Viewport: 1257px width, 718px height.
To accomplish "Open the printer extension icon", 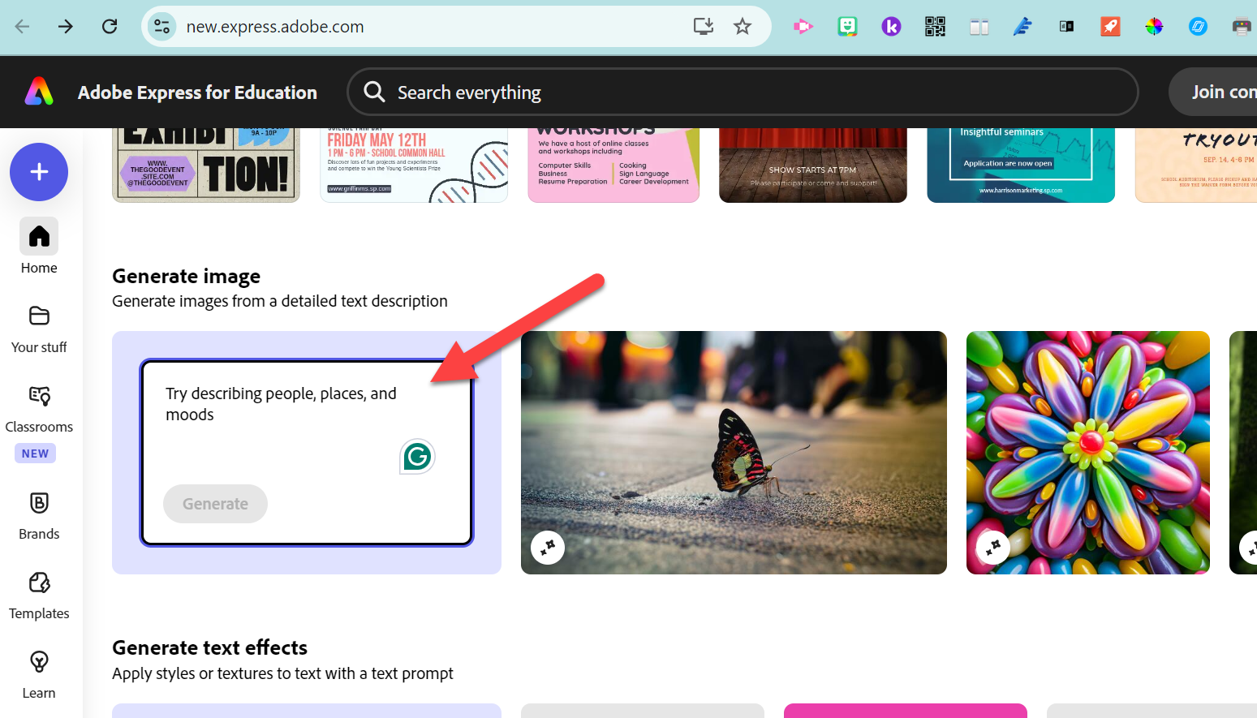I will [1242, 27].
